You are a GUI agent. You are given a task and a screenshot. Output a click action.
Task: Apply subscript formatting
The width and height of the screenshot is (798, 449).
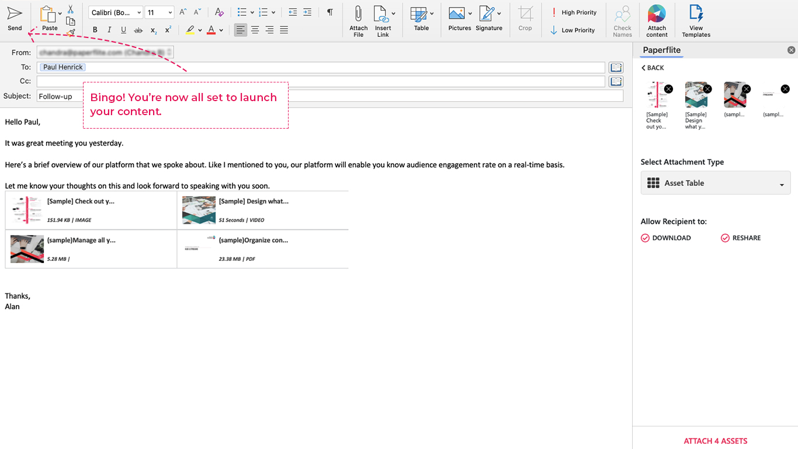click(153, 30)
